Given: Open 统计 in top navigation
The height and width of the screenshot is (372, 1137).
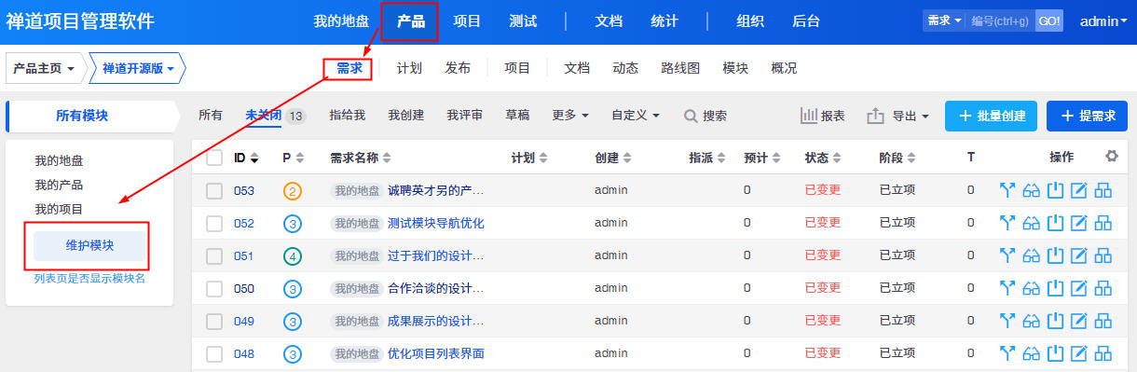Looking at the screenshot, I should [664, 21].
